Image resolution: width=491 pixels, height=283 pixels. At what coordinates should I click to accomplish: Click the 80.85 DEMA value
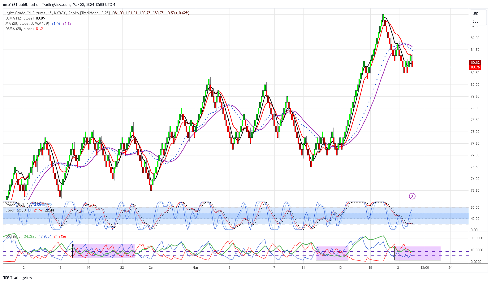point(40,18)
